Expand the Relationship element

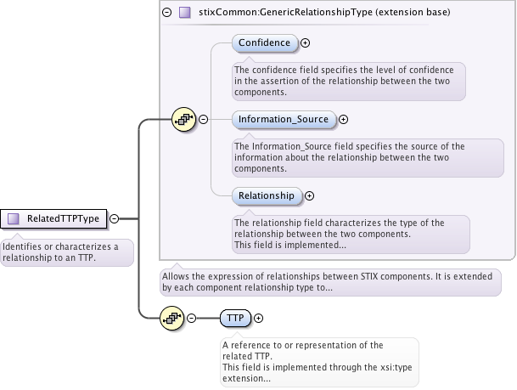point(309,195)
